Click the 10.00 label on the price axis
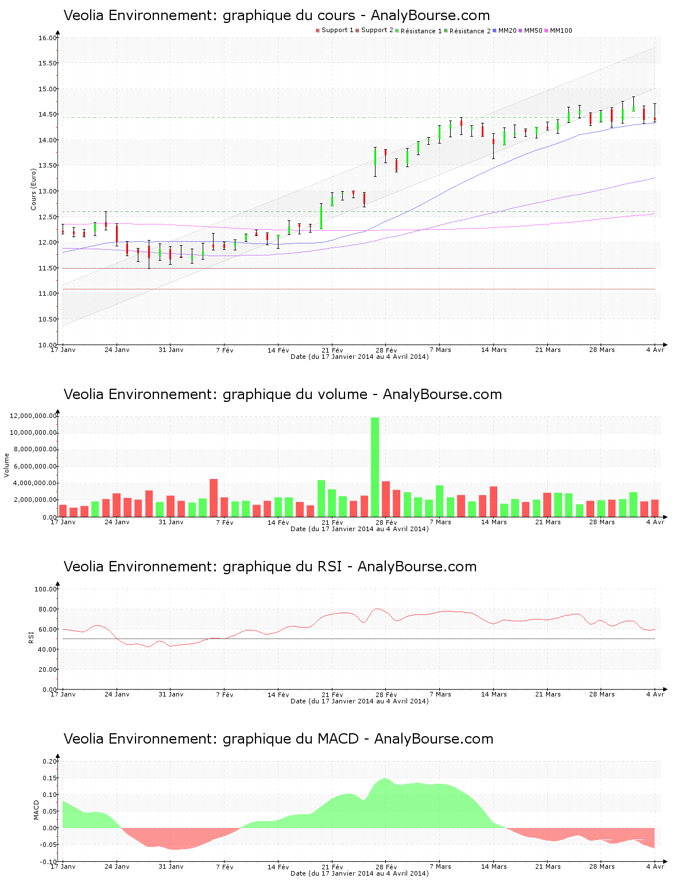689x890 pixels. coord(48,345)
